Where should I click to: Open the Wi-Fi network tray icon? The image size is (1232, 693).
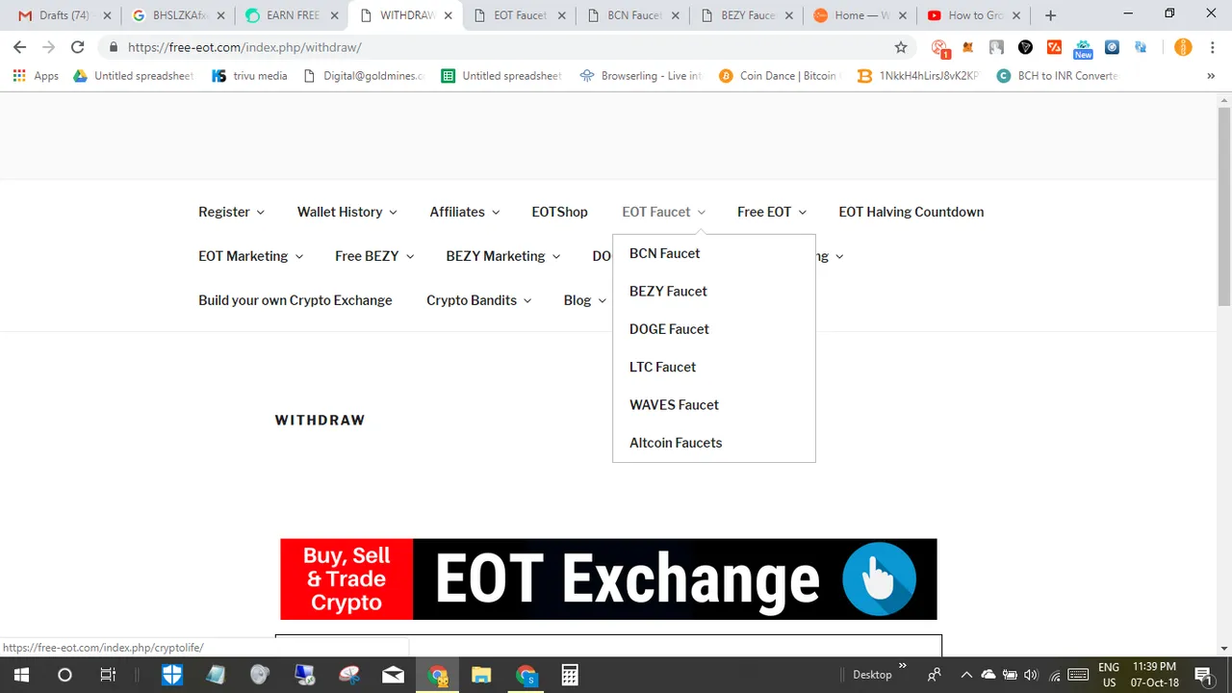[x=1055, y=675]
